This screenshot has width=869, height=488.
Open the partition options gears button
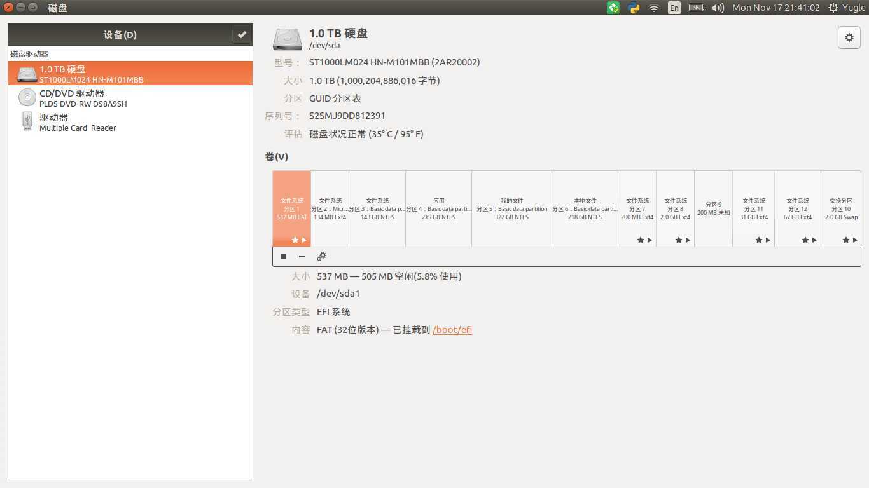click(321, 257)
